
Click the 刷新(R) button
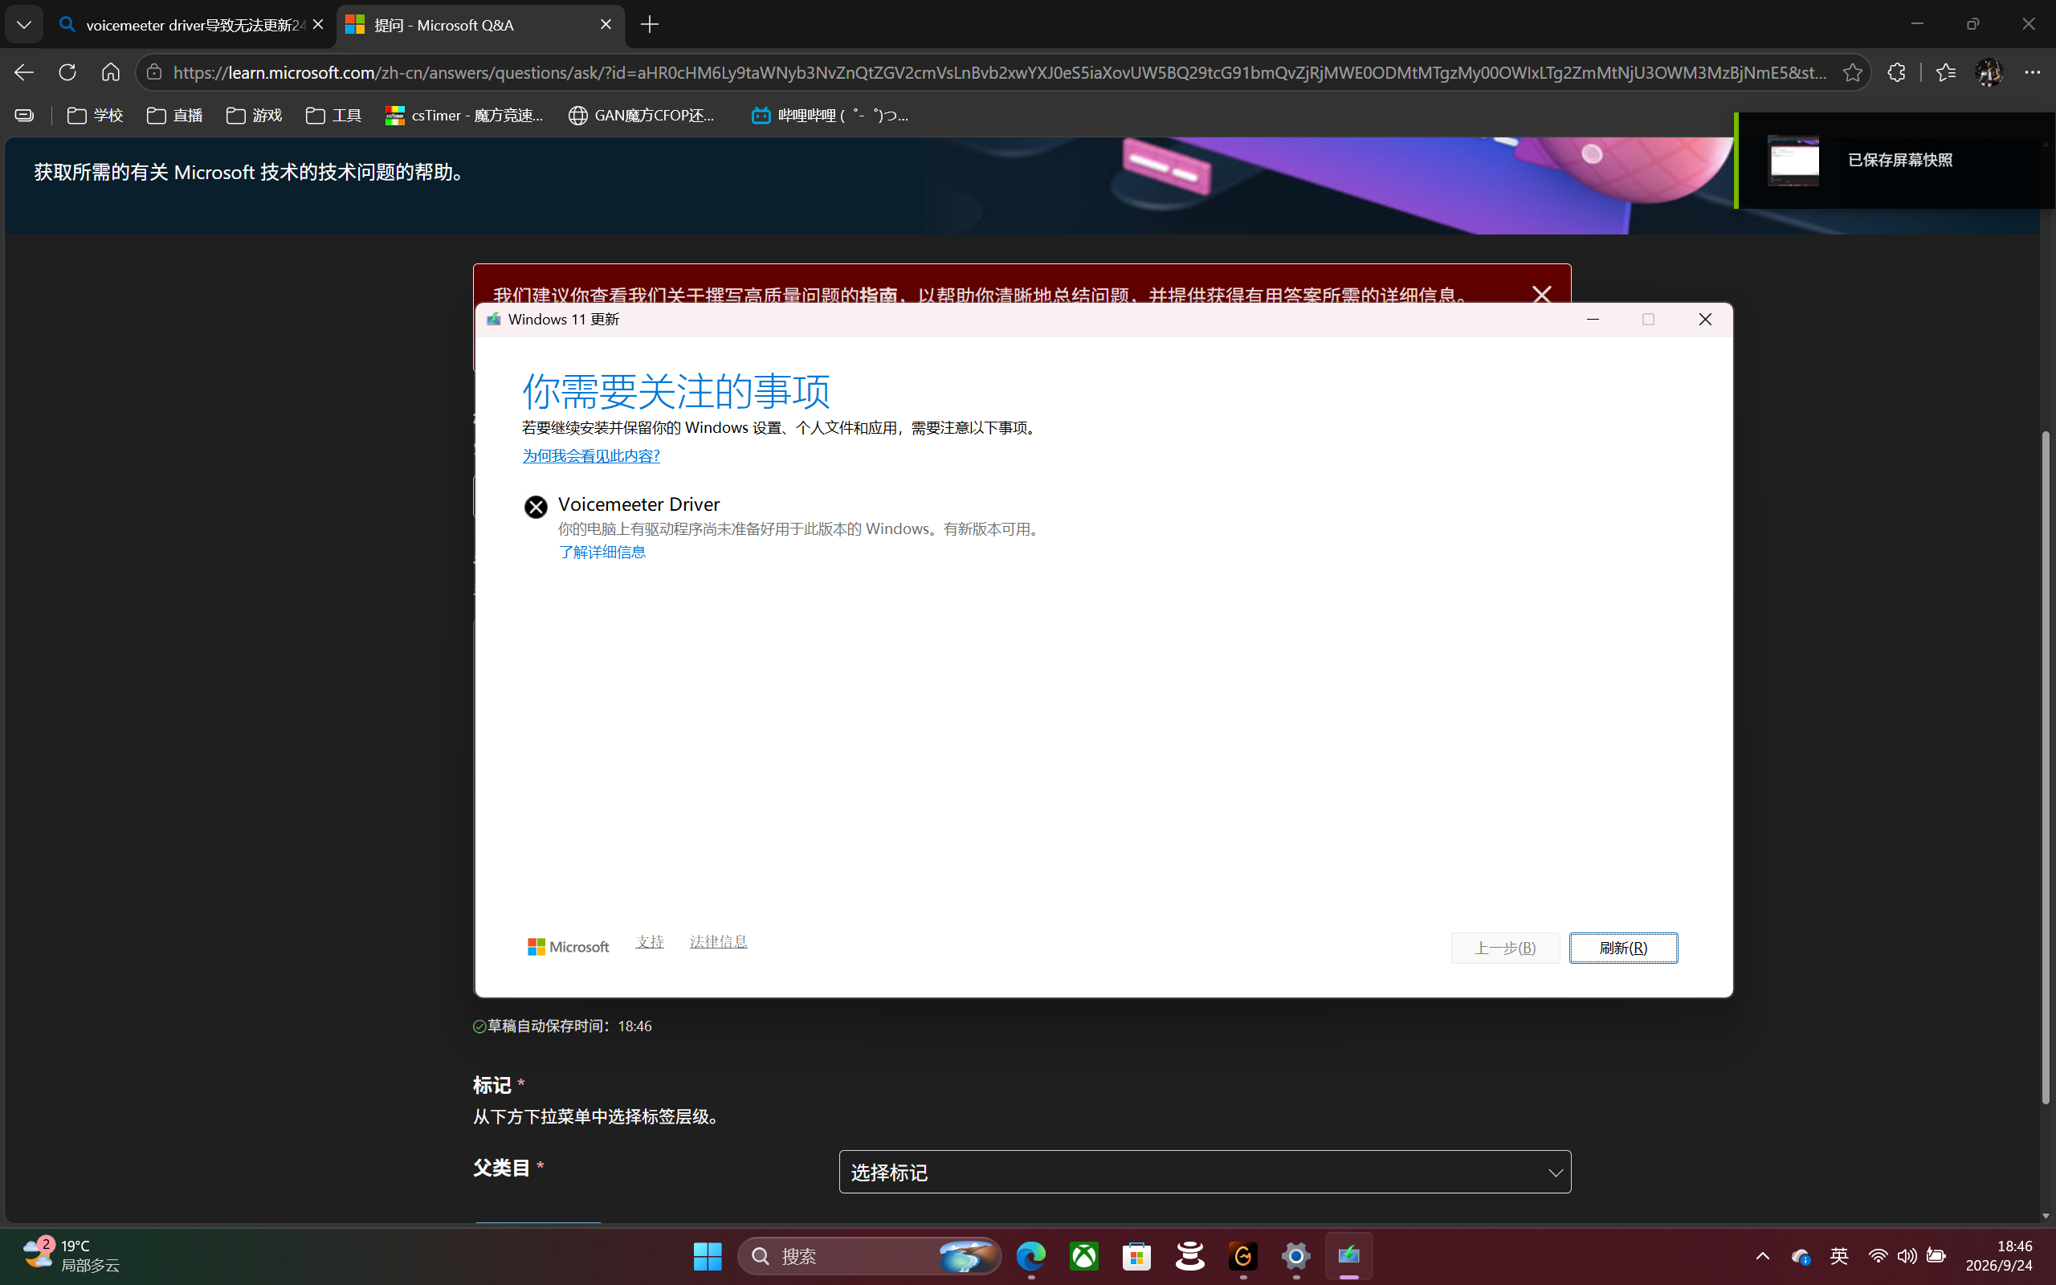(1622, 948)
